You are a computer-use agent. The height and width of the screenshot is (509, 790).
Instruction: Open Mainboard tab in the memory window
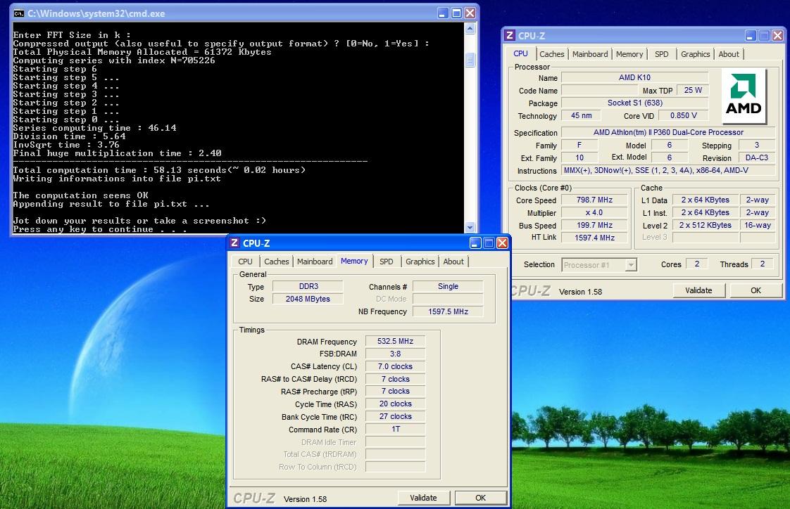point(315,262)
